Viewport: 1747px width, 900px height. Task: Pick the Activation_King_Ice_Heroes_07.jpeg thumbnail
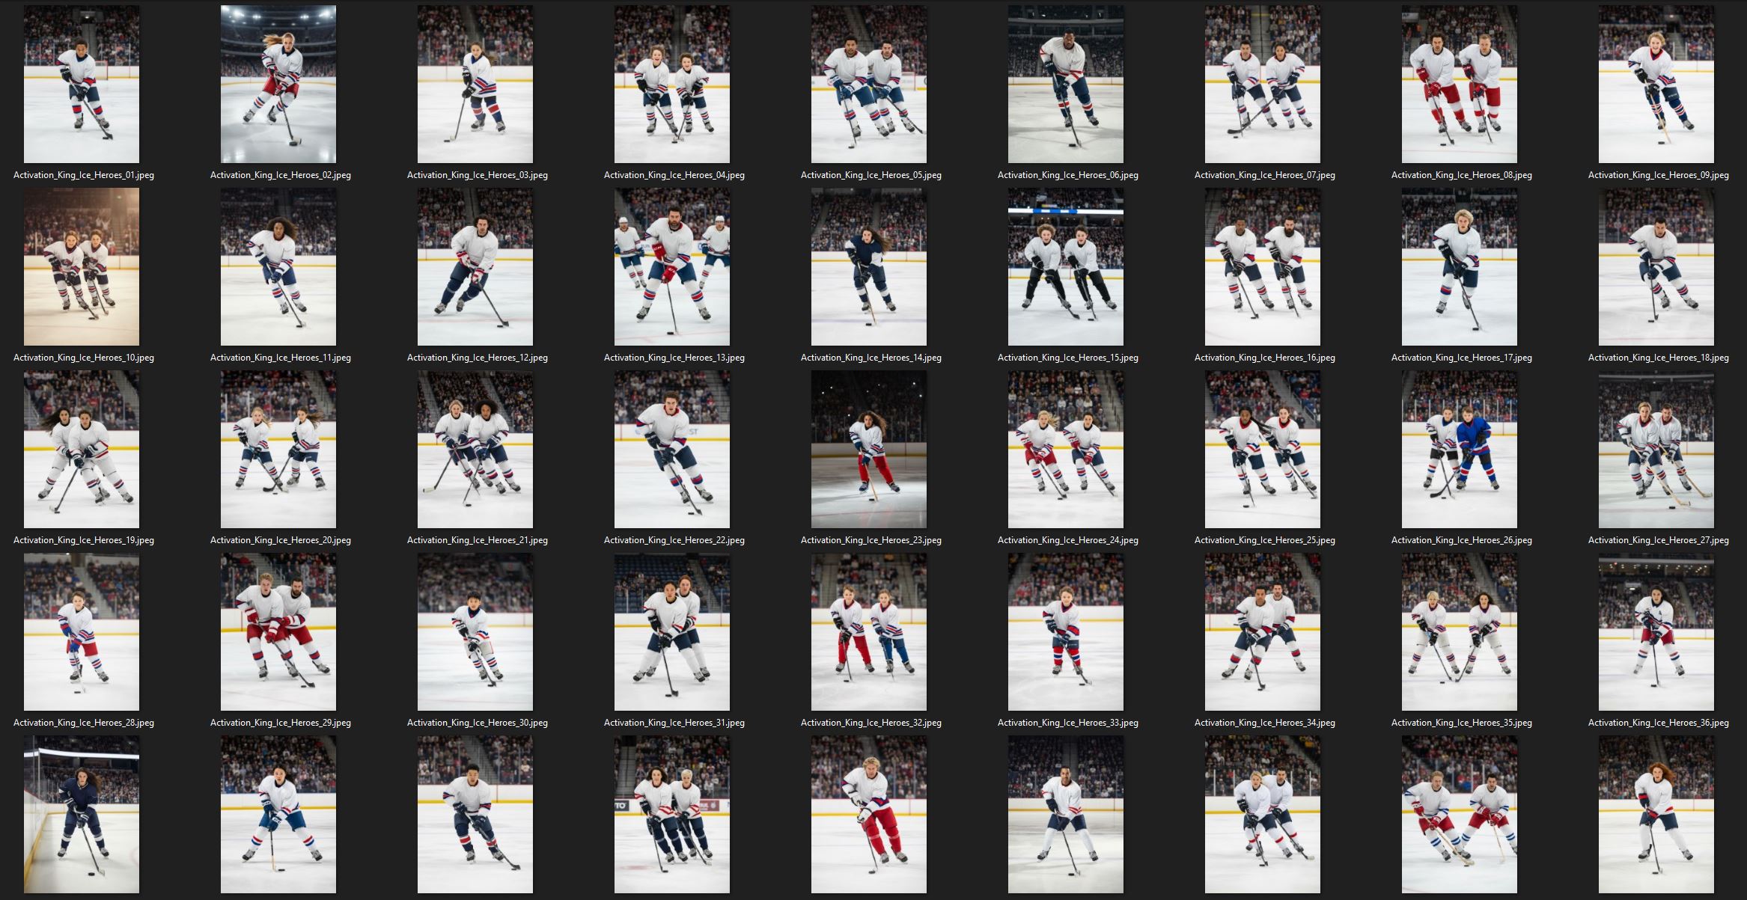pyautogui.click(x=1263, y=85)
